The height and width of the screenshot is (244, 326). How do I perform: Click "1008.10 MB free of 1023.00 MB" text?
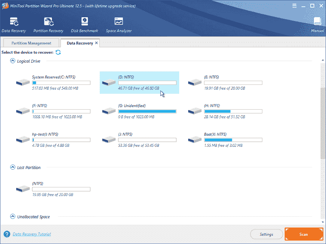pos(57,117)
